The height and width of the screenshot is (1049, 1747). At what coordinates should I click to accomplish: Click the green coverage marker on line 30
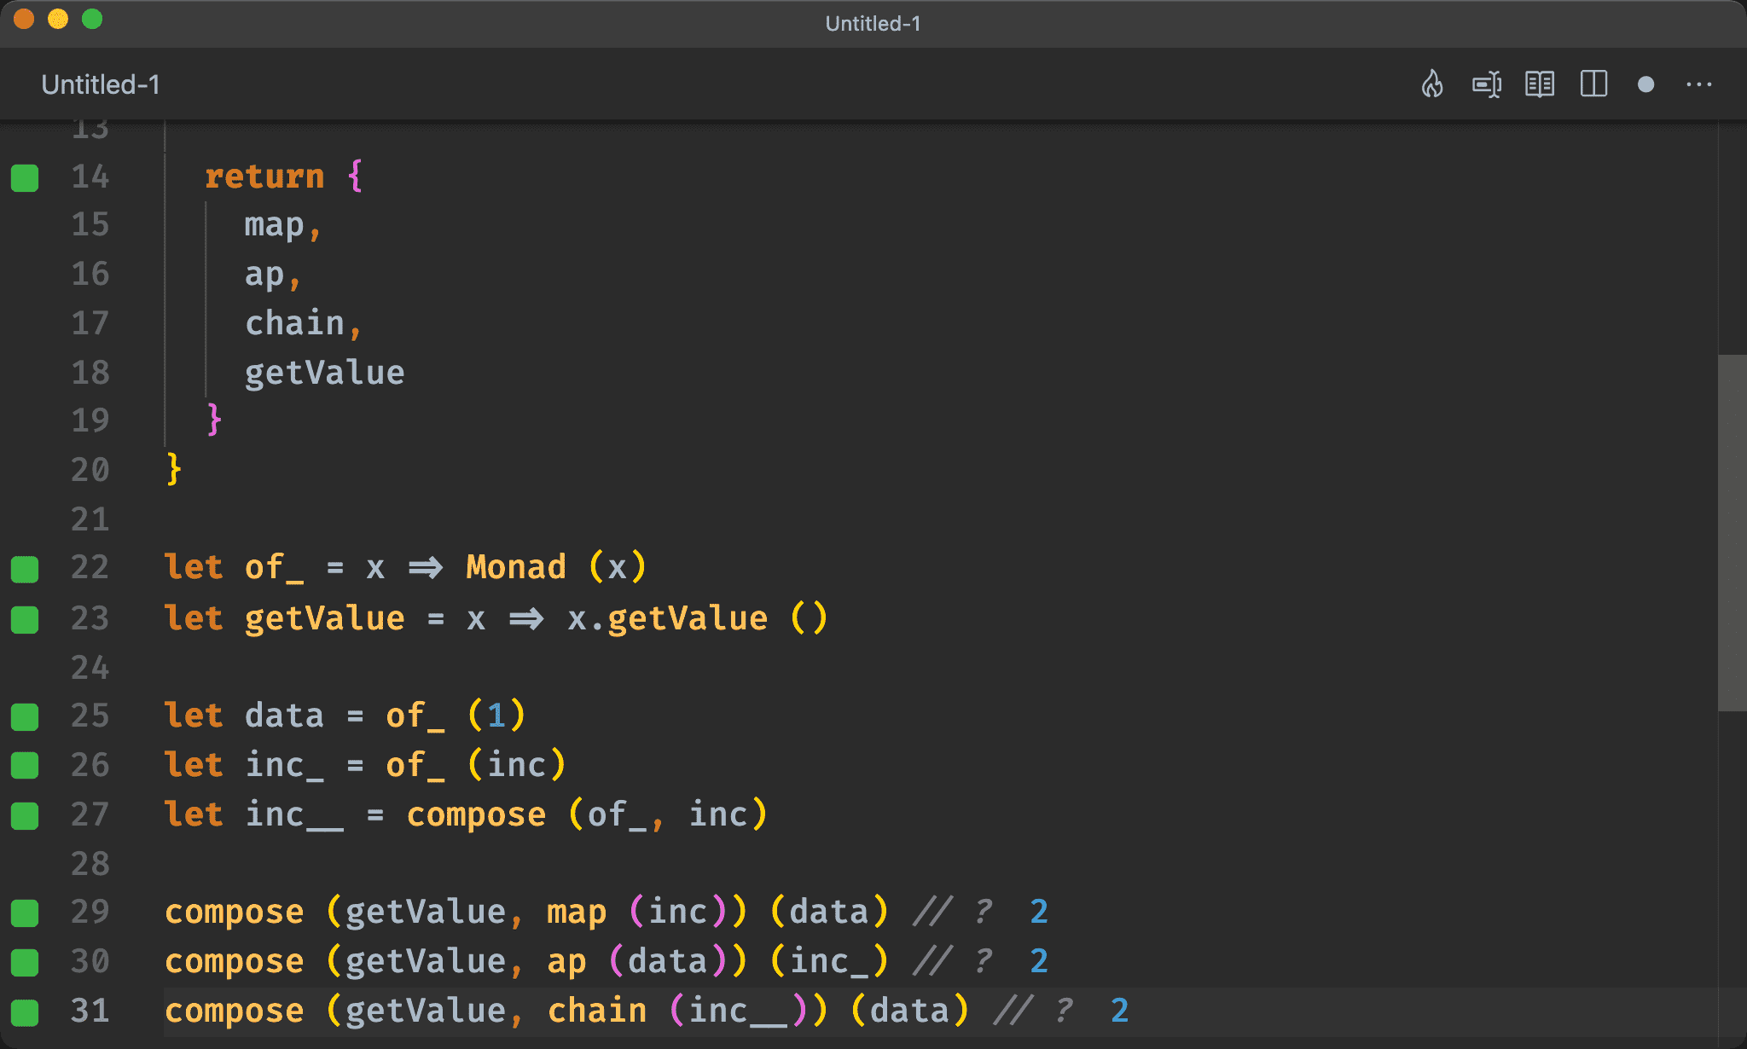click(25, 962)
